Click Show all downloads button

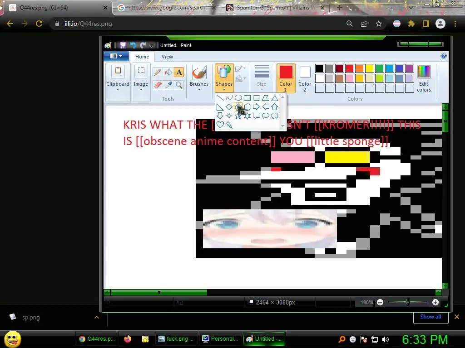430,317
